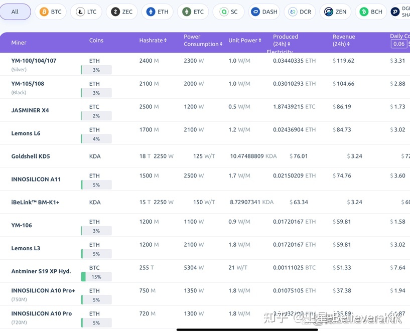Click the 255 T hashrate value
The width and height of the screenshot is (410, 334).
coord(147,268)
